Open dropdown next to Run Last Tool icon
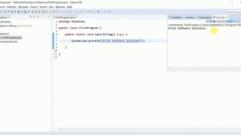 pos(29,12)
